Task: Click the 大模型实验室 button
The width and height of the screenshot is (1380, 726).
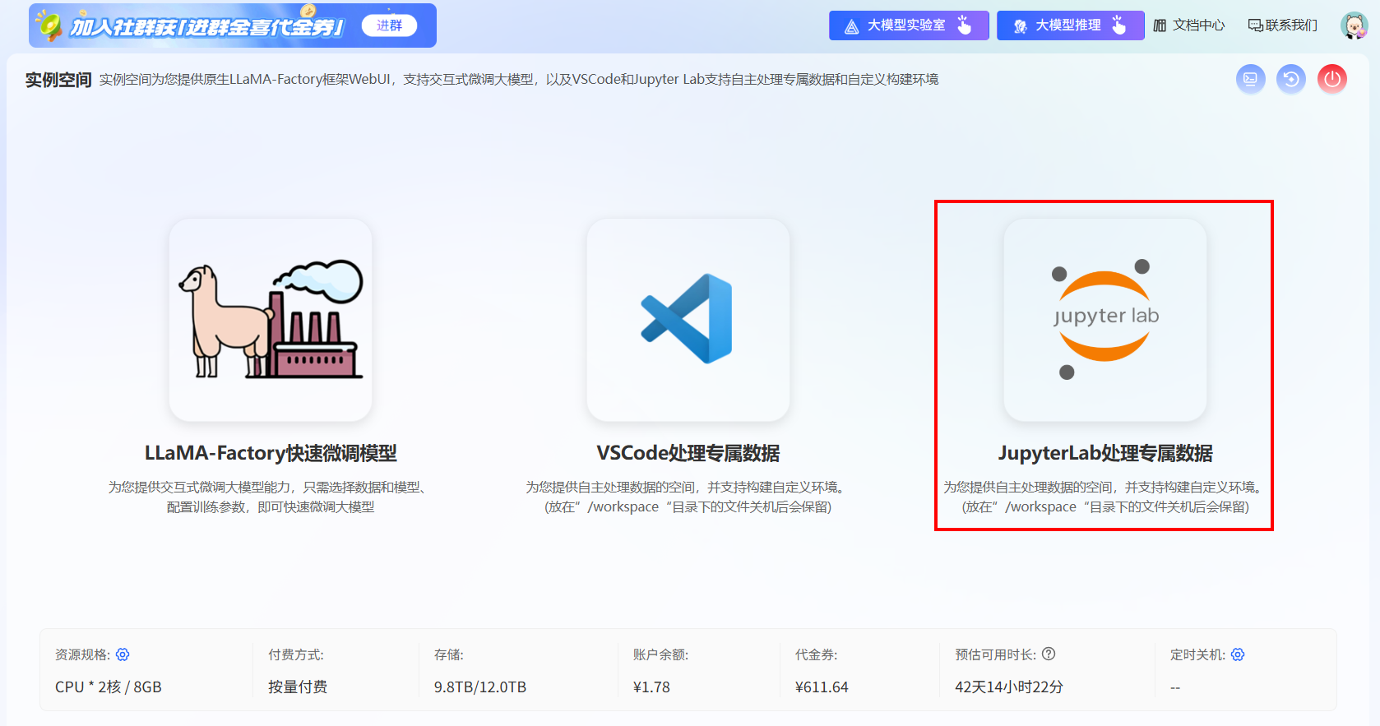Action: tap(908, 25)
